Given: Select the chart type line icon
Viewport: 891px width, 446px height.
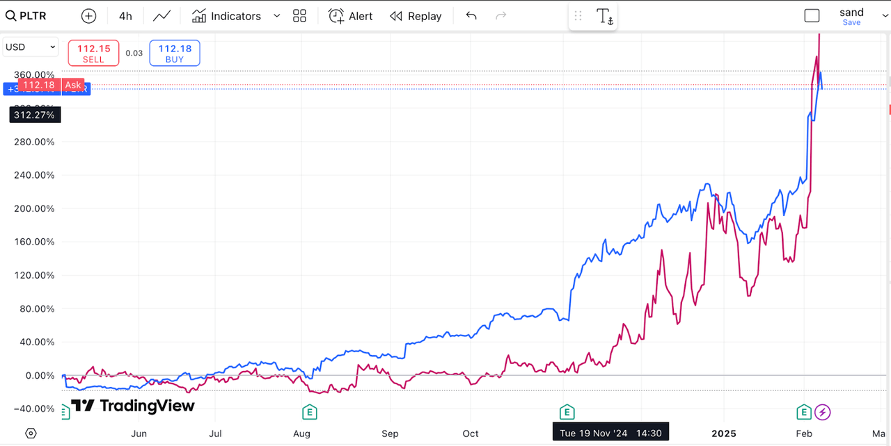Looking at the screenshot, I should (x=161, y=15).
